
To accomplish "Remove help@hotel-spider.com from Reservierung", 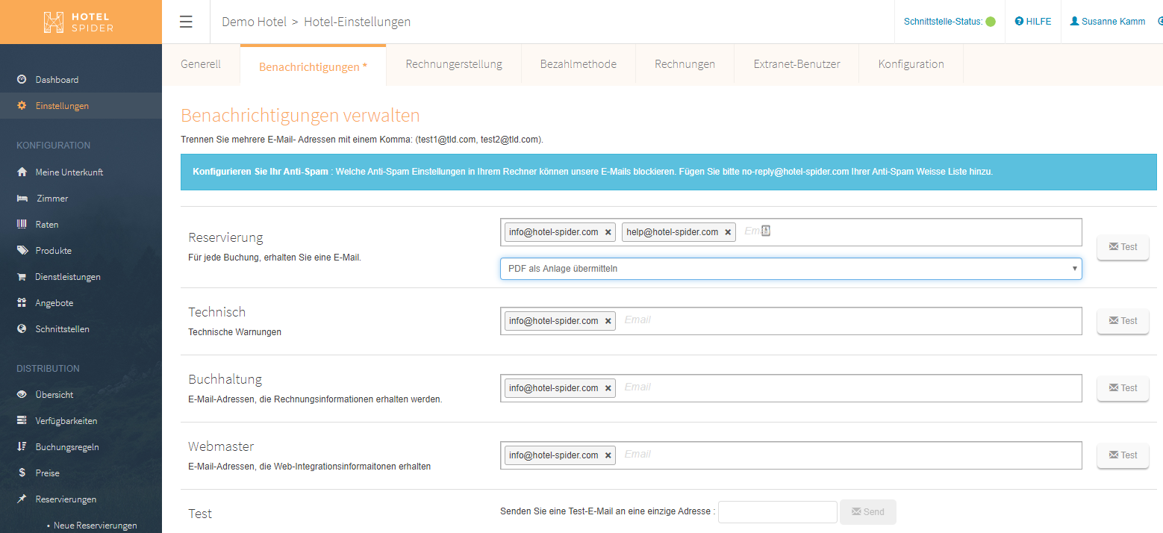I will pyautogui.click(x=728, y=232).
